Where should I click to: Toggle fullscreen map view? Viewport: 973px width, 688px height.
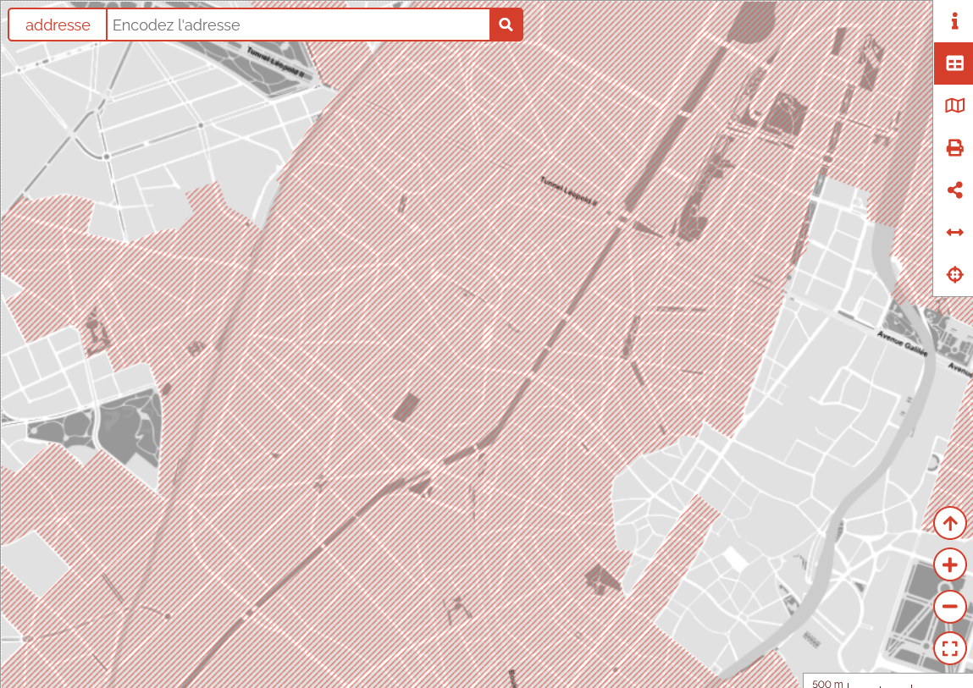tap(950, 649)
